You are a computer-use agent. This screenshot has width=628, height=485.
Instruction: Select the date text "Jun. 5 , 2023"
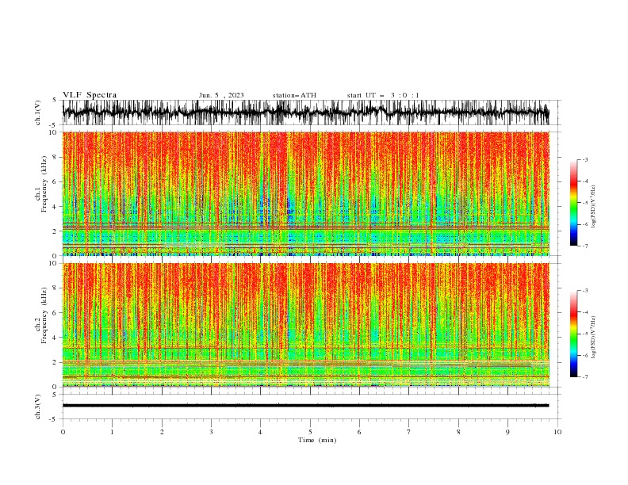coord(221,95)
